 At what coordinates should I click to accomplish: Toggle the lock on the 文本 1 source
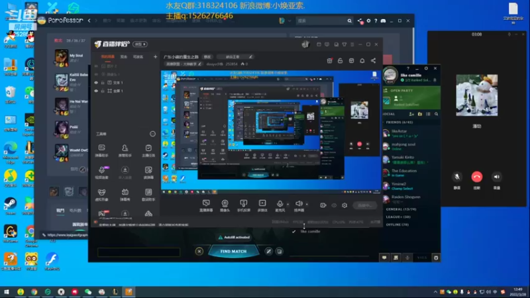pos(103,83)
